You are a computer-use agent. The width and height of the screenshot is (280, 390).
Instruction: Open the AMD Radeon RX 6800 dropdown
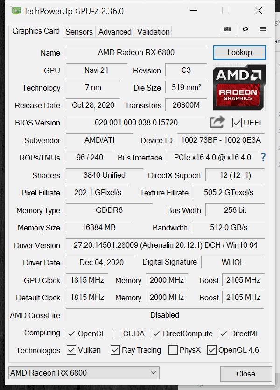pyautogui.click(x=84, y=373)
